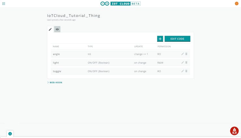
Task: Open the apps grid menu
Action: [x=4, y=4]
